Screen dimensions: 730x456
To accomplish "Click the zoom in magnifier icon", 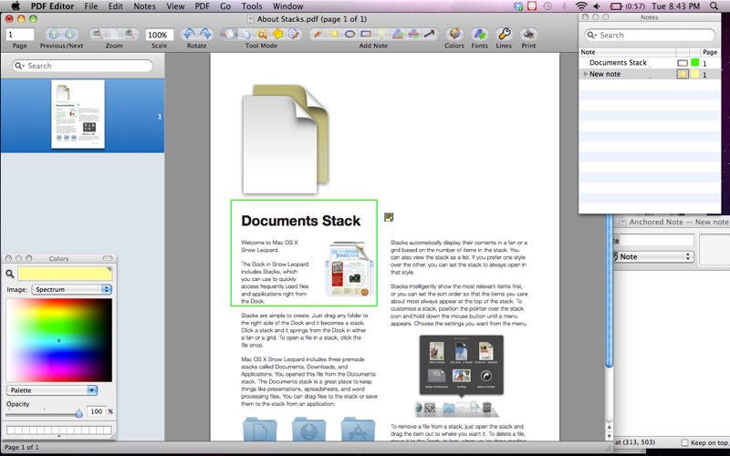I will pyautogui.click(x=130, y=34).
